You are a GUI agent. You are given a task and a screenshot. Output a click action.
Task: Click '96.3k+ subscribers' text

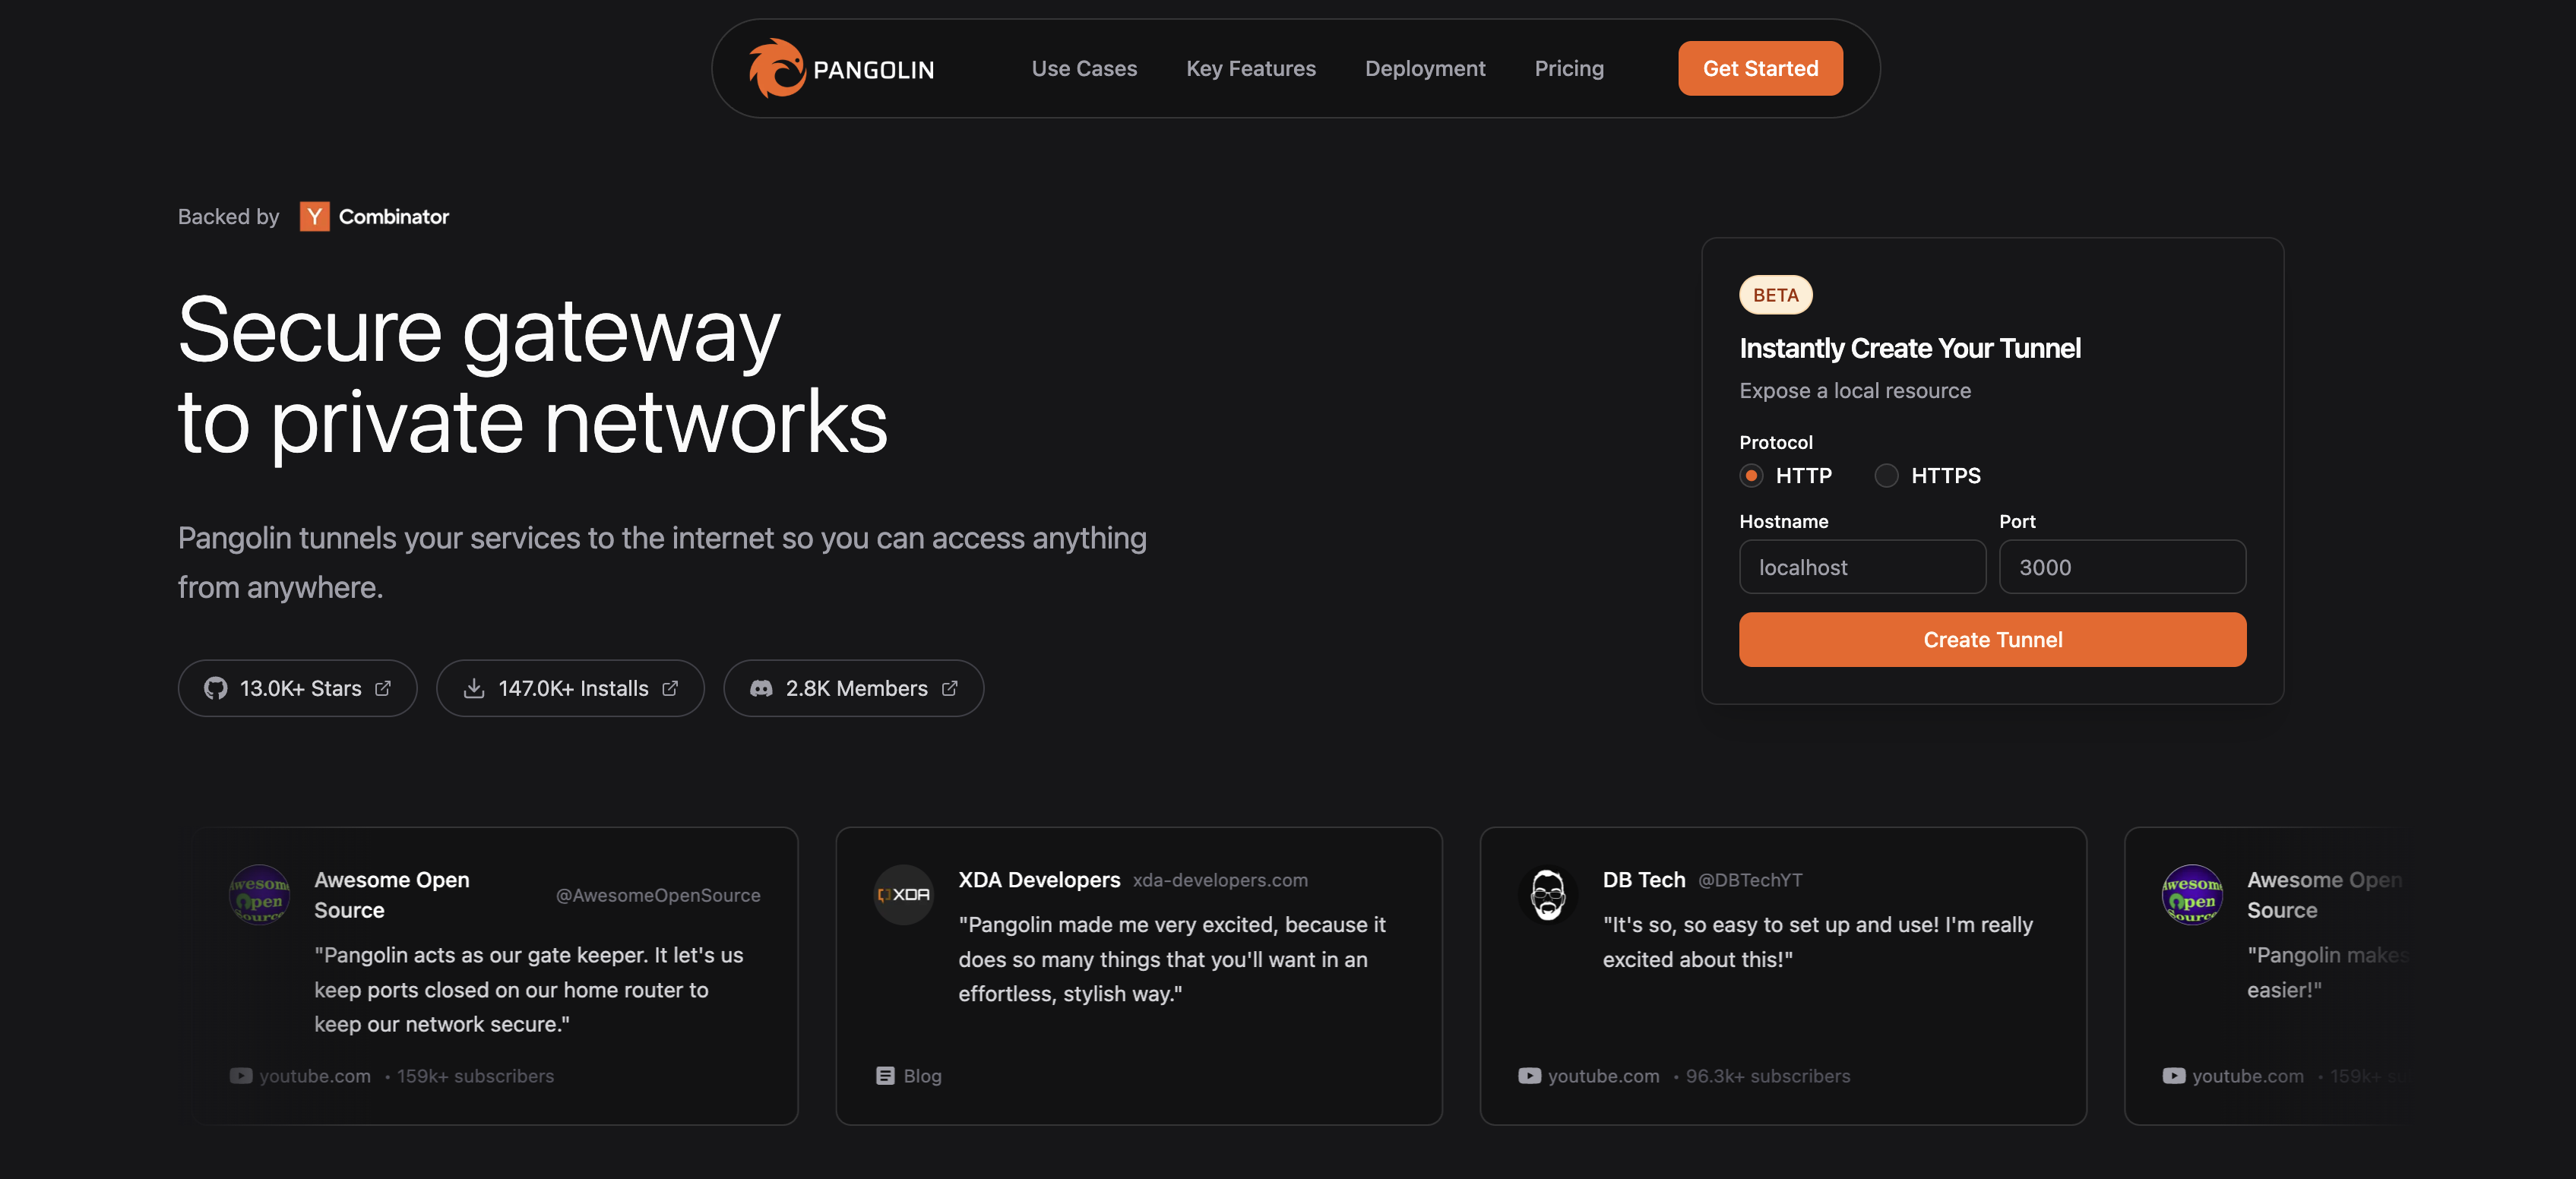1767,1076
